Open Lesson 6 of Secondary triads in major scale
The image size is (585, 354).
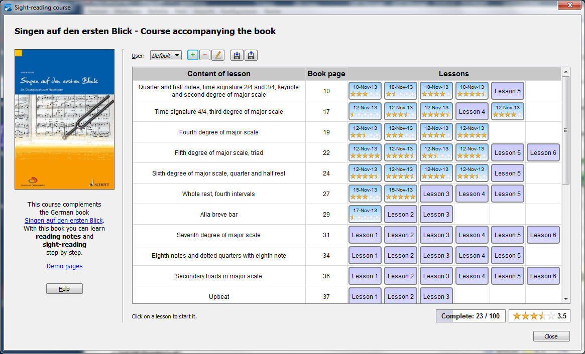tap(543, 276)
